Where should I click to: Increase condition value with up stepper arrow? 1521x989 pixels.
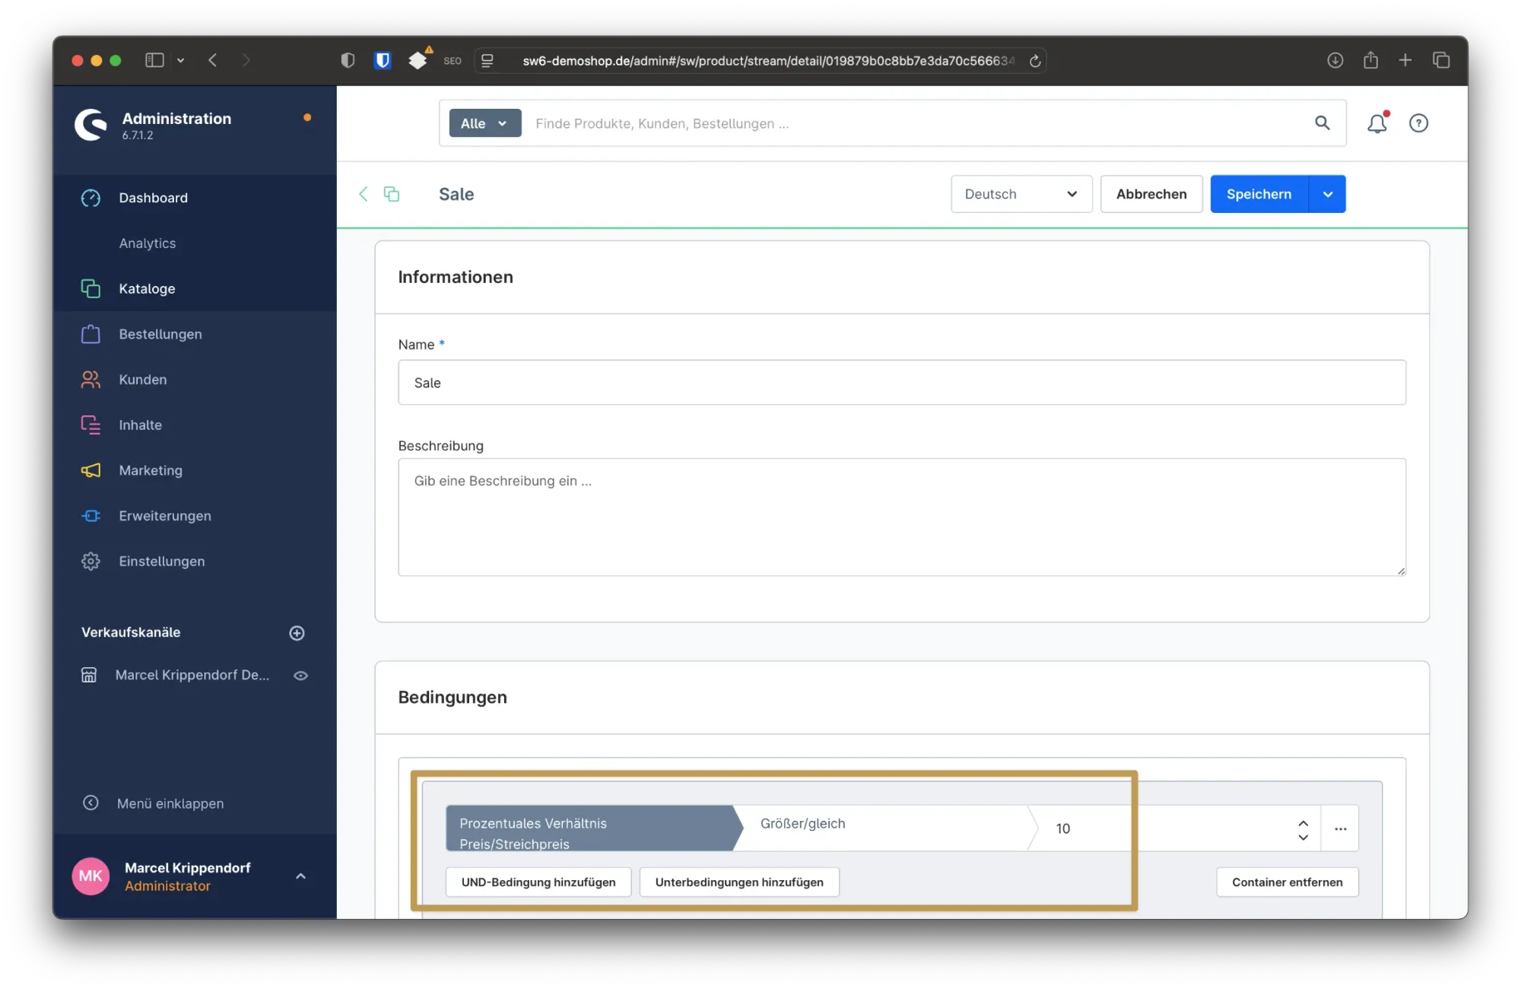click(1303, 822)
